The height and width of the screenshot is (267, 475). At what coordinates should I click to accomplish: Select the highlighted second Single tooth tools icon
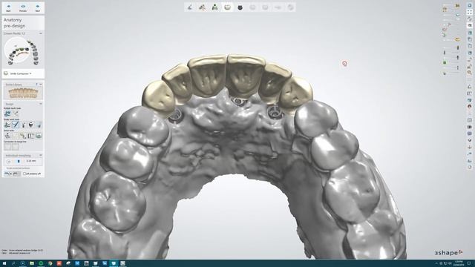point(15,125)
